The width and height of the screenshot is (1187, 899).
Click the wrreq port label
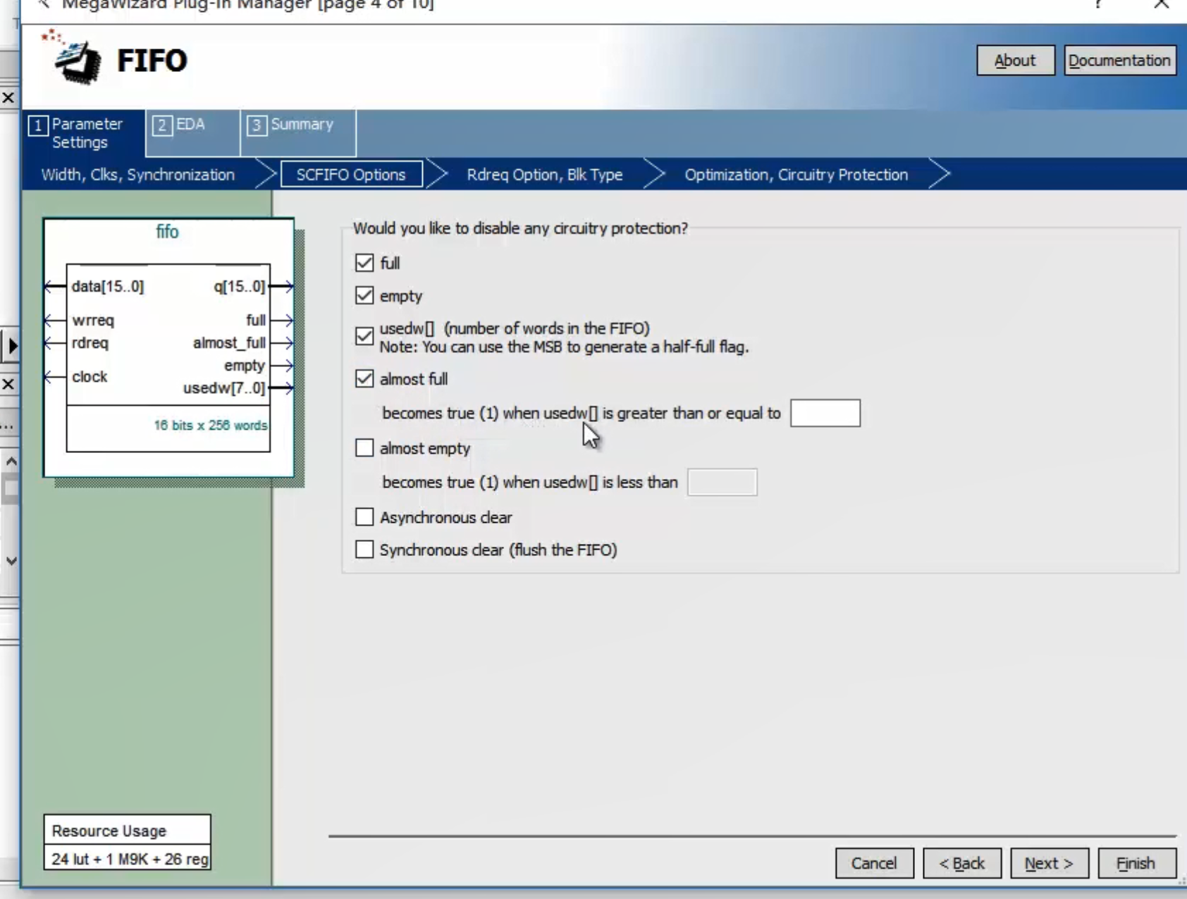pyautogui.click(x=93, y=321)
